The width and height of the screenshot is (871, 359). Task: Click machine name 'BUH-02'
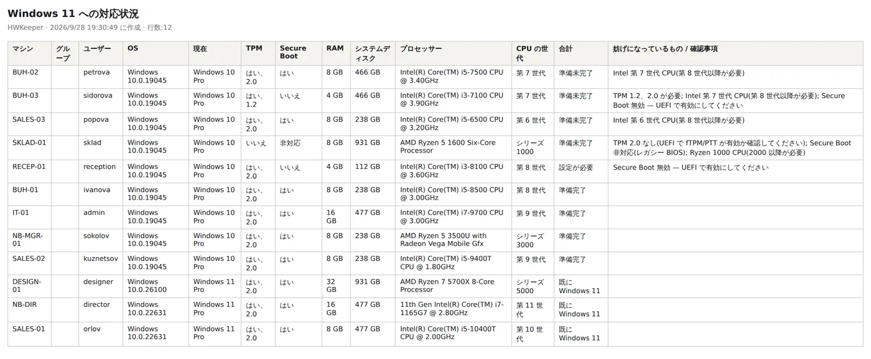(26, 73)
